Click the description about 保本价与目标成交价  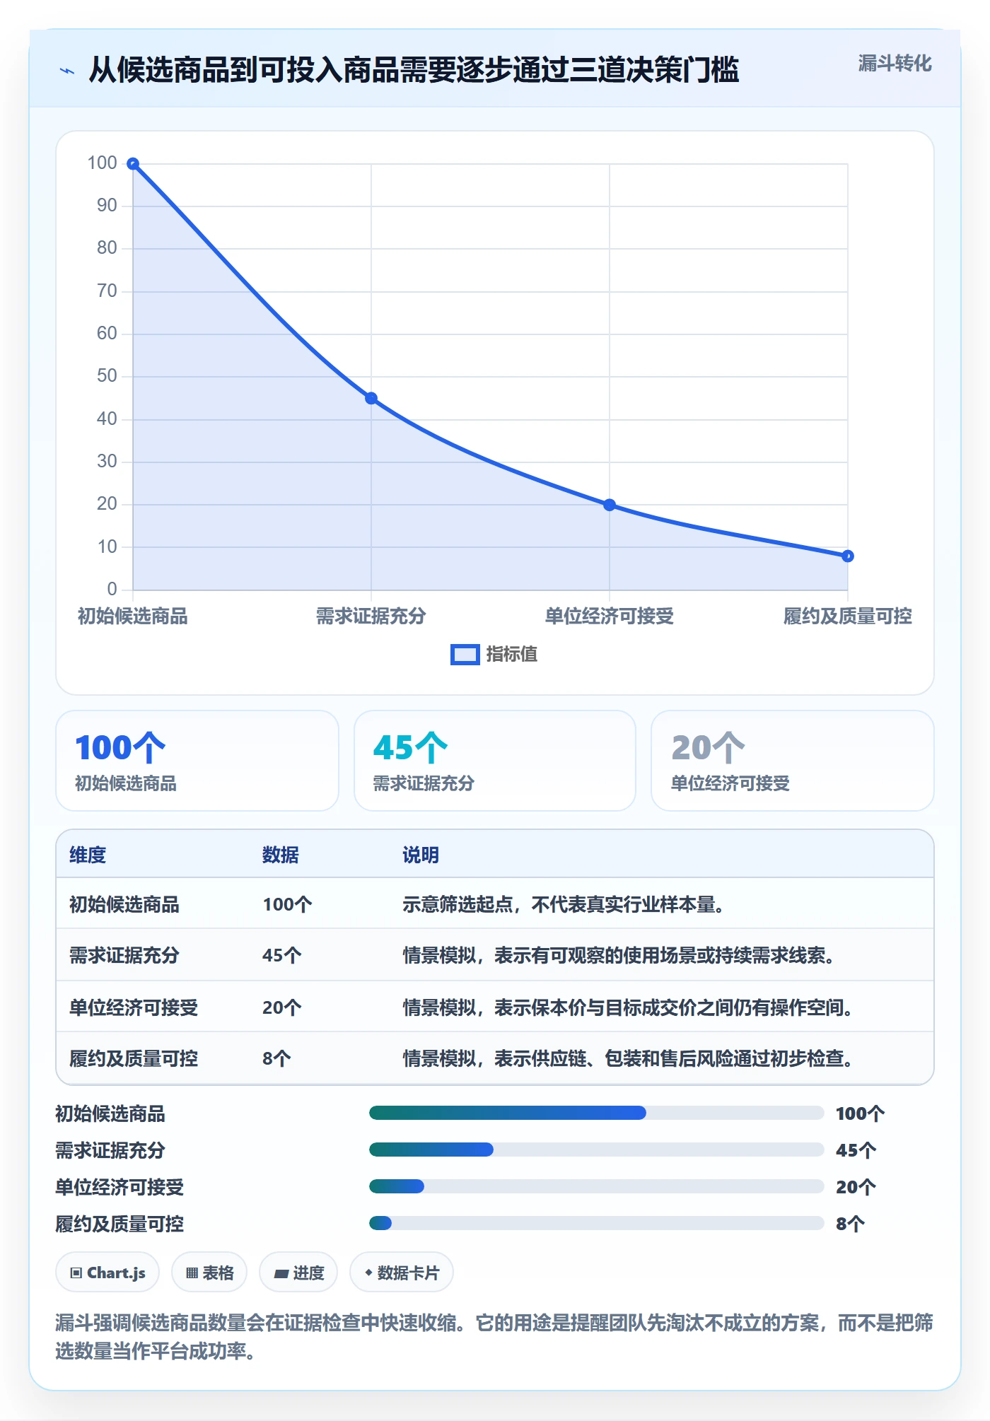(x=629, y=1007)
